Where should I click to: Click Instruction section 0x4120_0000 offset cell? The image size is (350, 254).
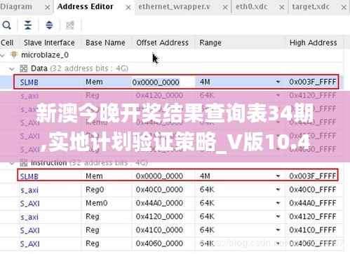[159, 217]
